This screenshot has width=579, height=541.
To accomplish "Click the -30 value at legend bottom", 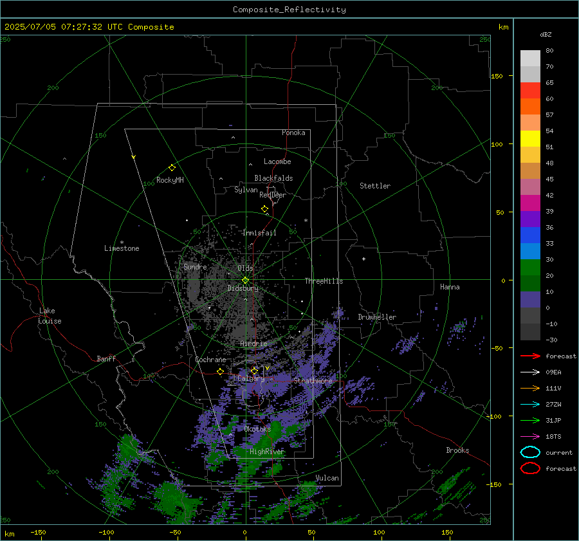I will click(x=551, y=340).
